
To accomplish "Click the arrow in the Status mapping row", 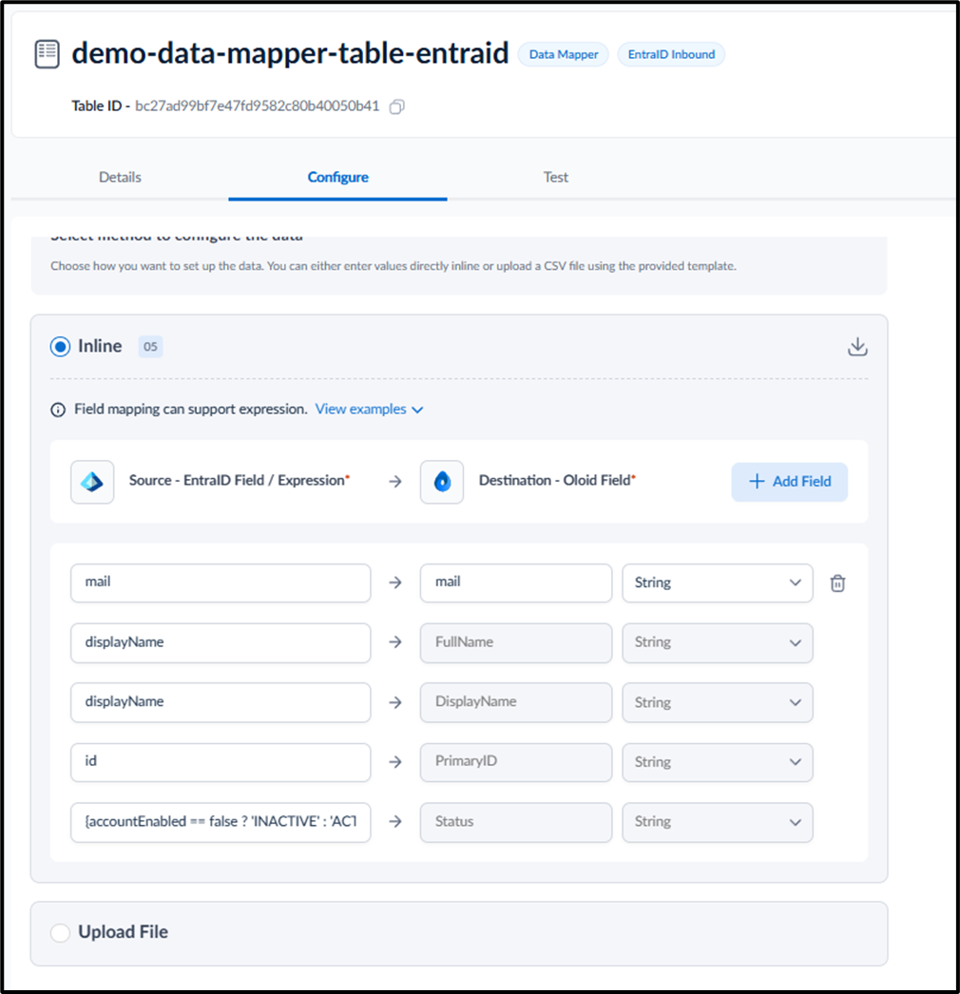I will [x=395, y=822].
